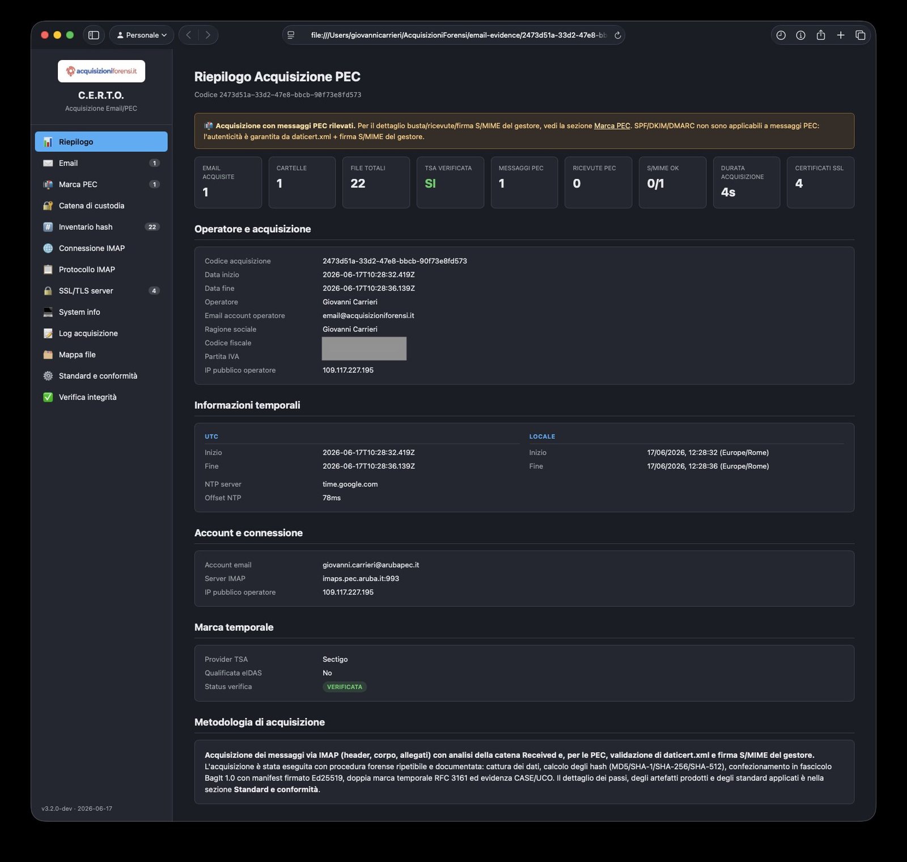Open the Personale profile dropdown
Screen dimensions: 907x862
[x=142, y=35]
